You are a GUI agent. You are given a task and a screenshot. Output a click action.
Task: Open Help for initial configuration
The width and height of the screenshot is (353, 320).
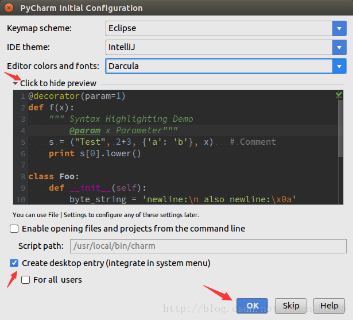[x=329, y=306]
